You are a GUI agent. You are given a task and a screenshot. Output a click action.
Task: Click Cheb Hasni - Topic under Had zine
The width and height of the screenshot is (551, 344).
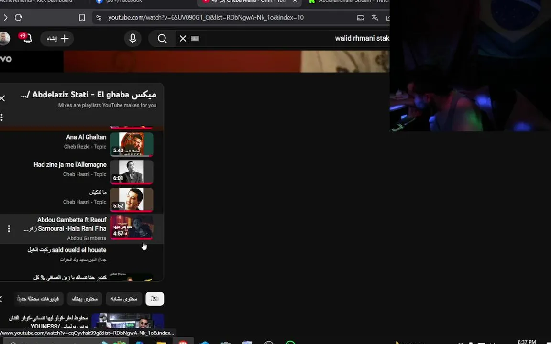coord(85,174)
